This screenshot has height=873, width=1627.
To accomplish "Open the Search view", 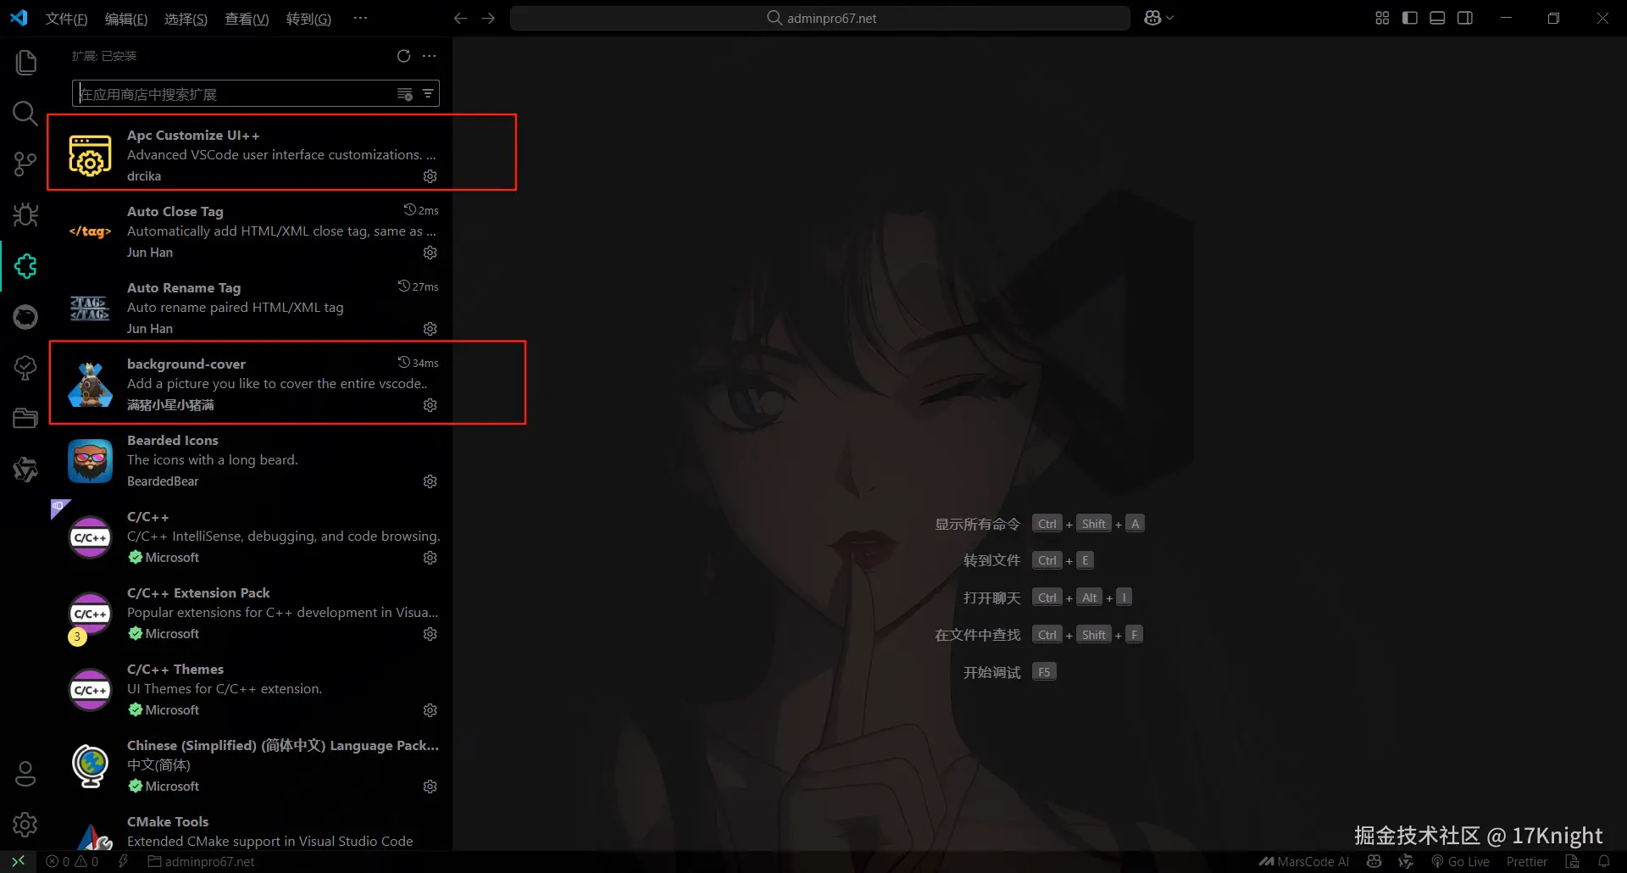I will point(25,113).
